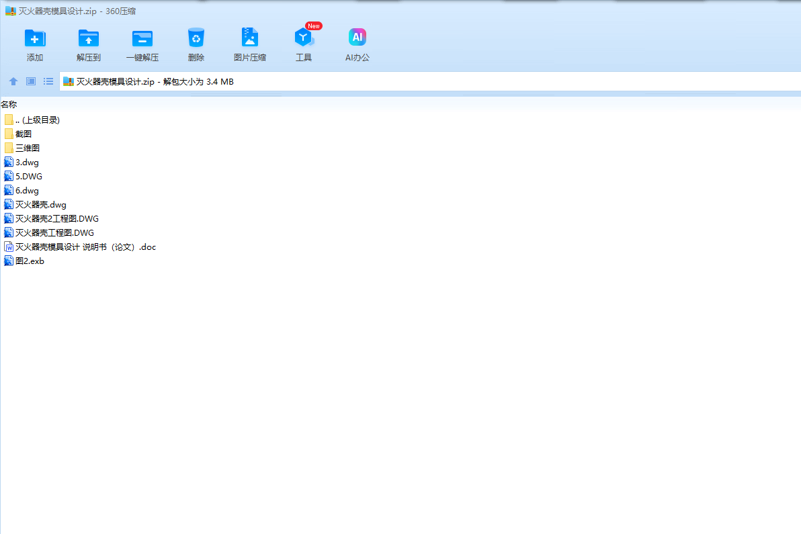
Task: Click the archive path field showing 灭火器壳模具设计.zip
Action: coord(430,82)
